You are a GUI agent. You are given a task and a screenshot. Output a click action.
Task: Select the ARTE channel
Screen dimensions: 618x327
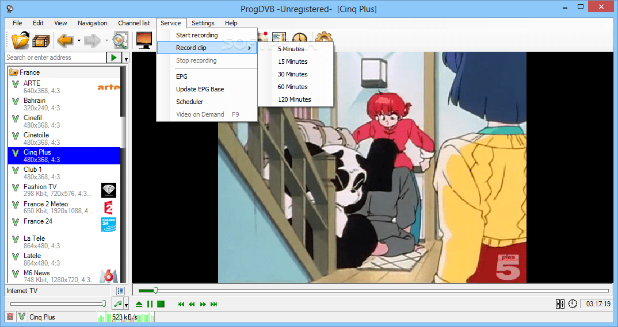click(x=64, y=87)
